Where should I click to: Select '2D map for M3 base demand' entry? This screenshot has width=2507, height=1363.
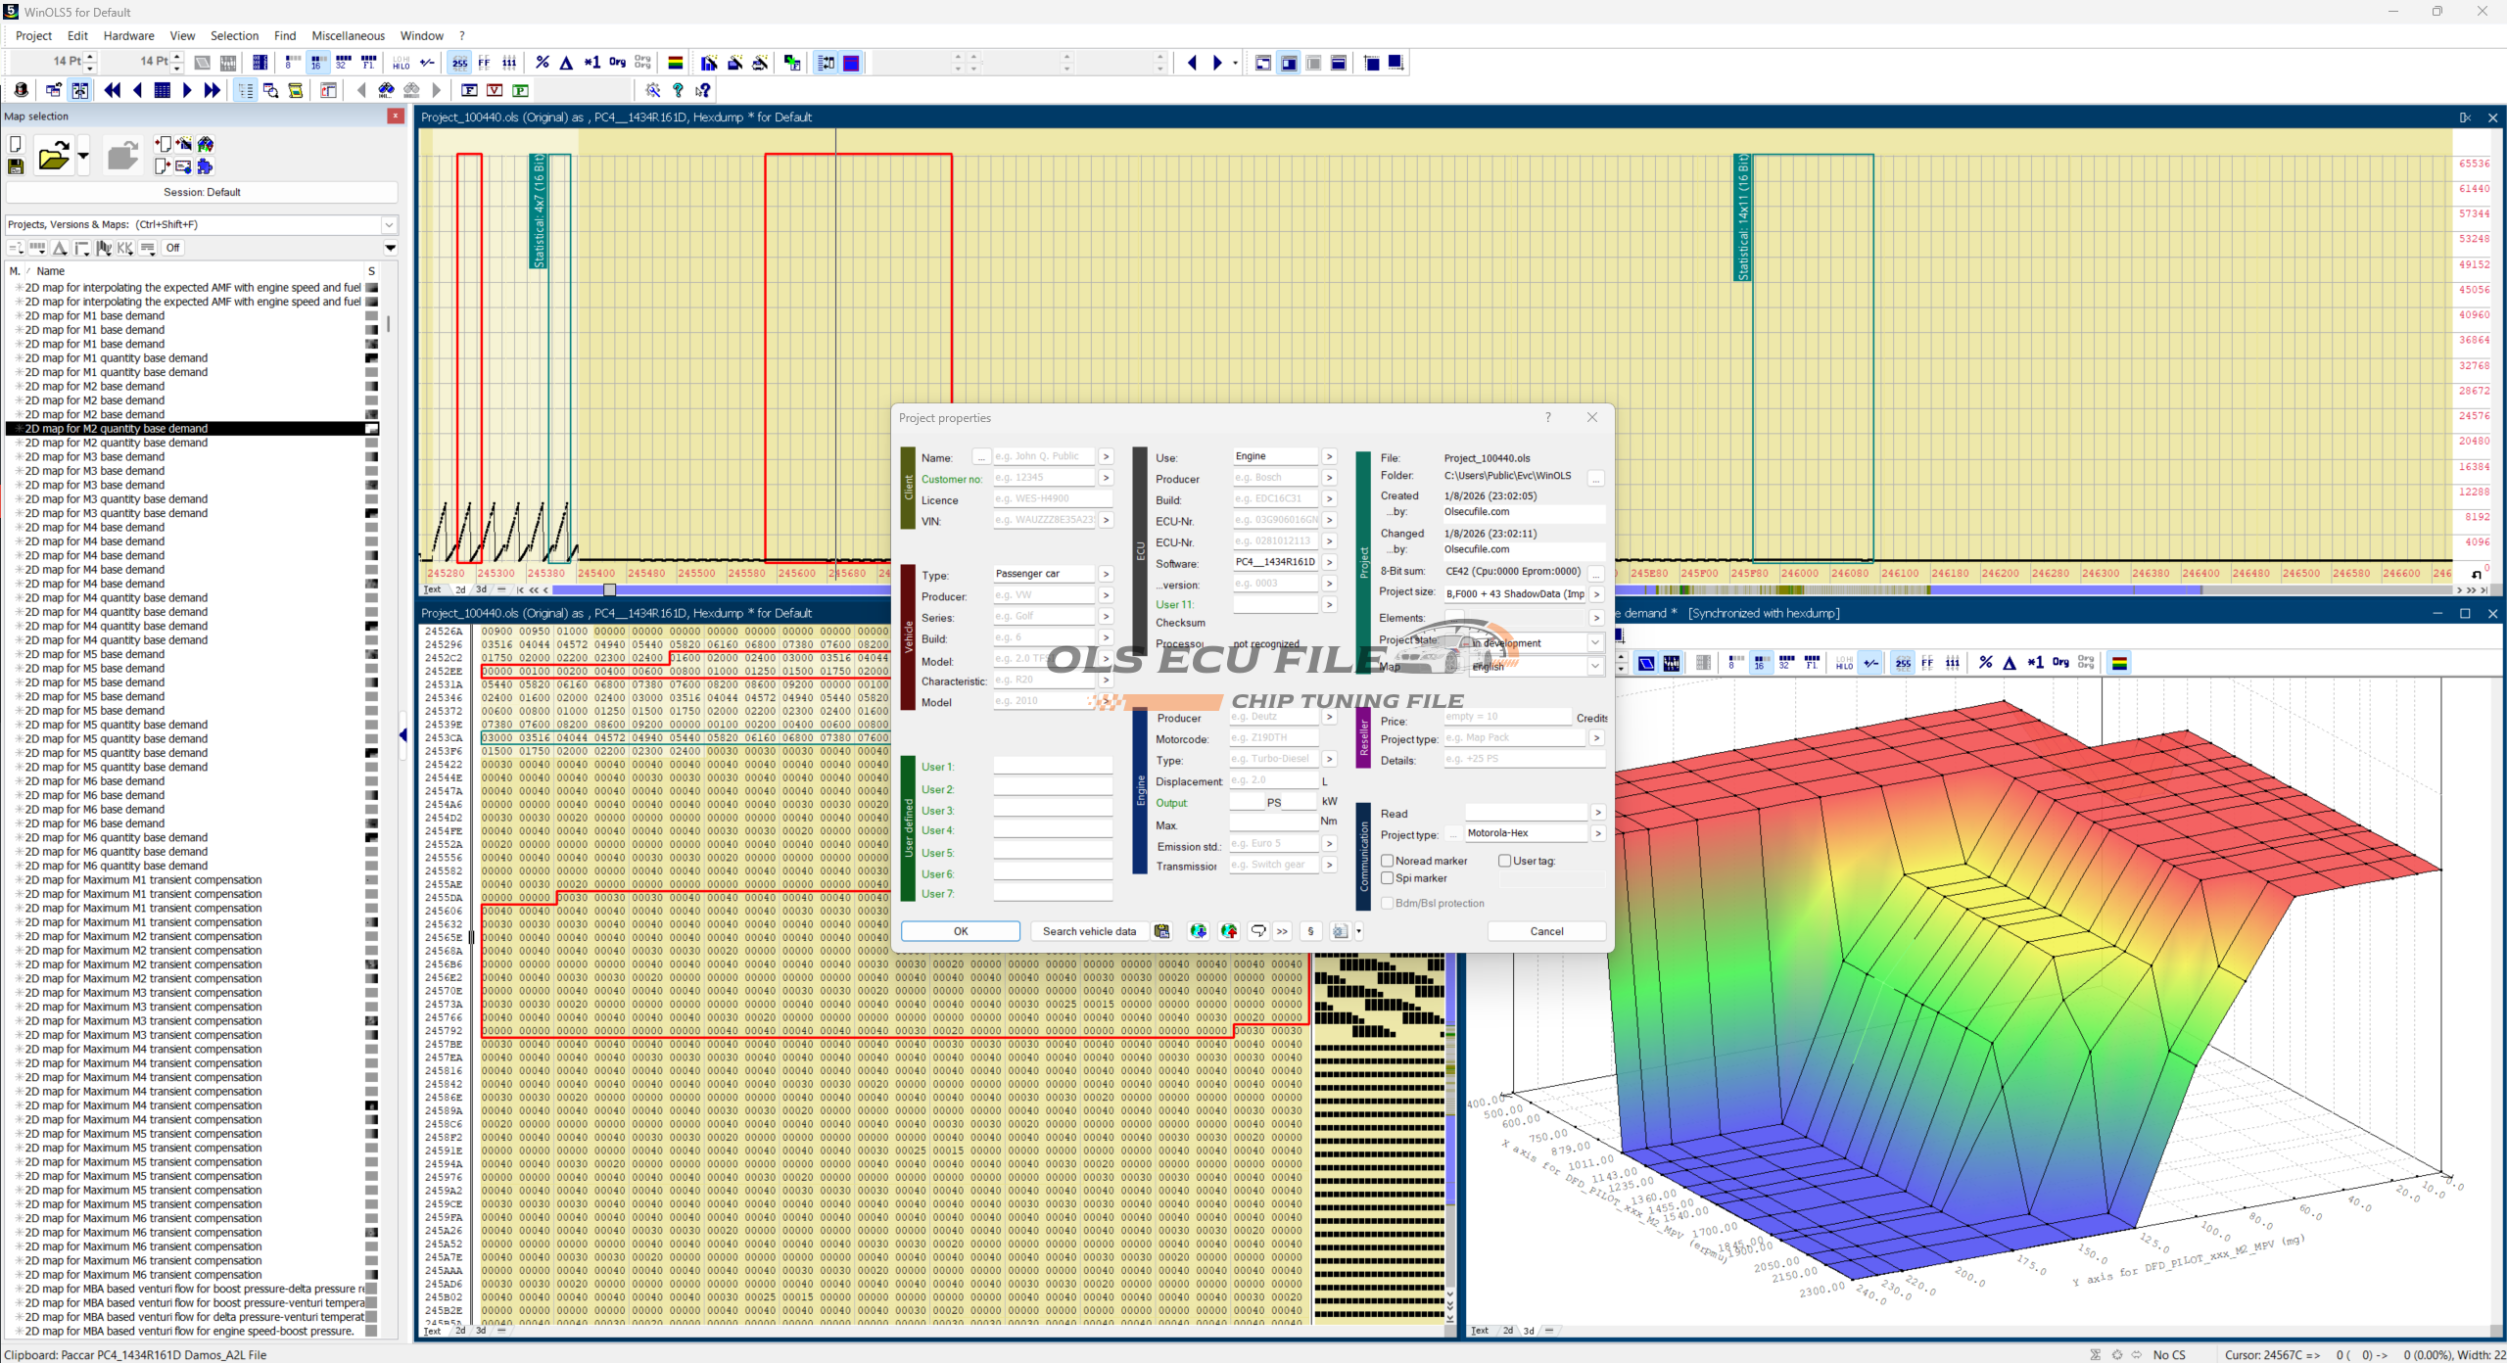[95, 457]
